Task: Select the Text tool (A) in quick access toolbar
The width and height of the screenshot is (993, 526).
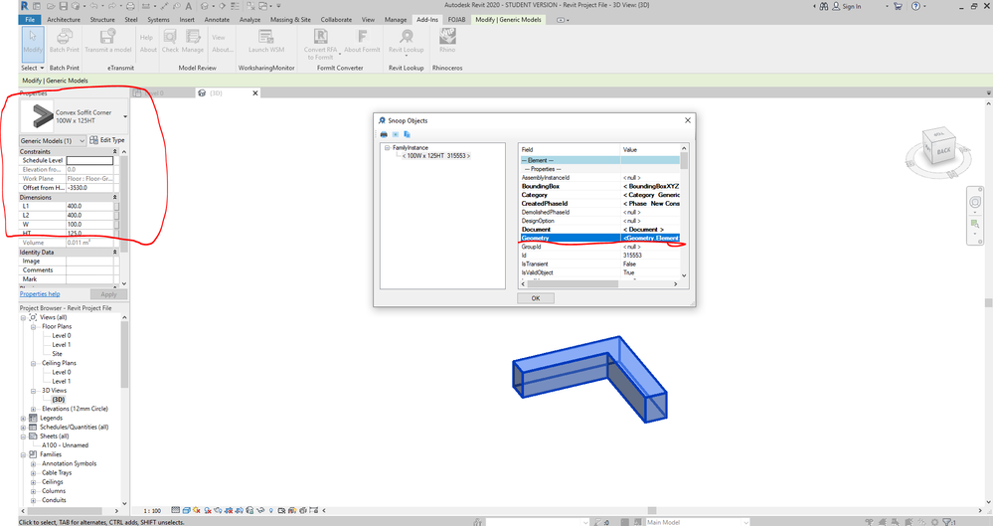Action: pyautogui.click(x=188, y=6)
